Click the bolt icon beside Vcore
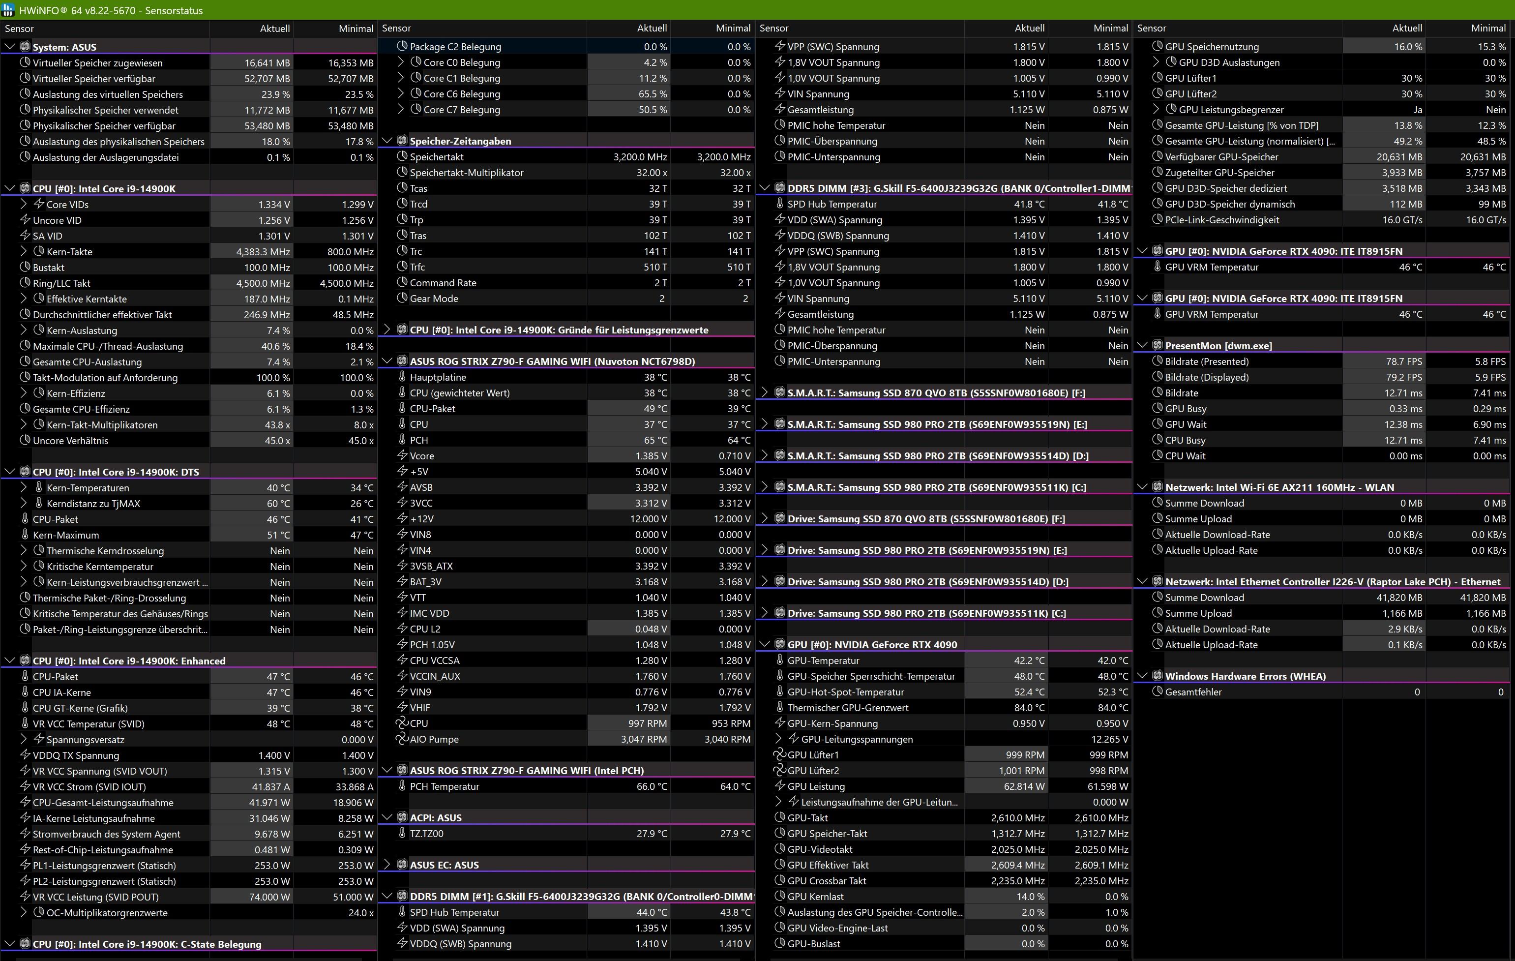Image resolution: width=1515 pixels, height=961 pixels. tap(403, 455)
